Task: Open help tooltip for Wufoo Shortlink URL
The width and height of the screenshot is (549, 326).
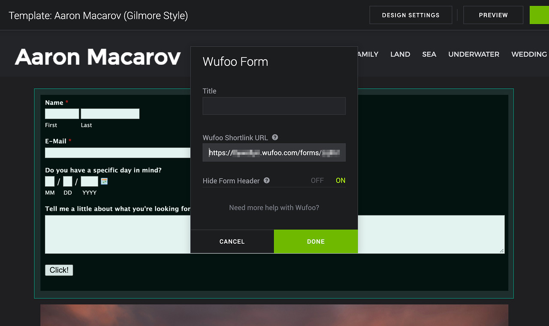Action: tap(275, 138)
